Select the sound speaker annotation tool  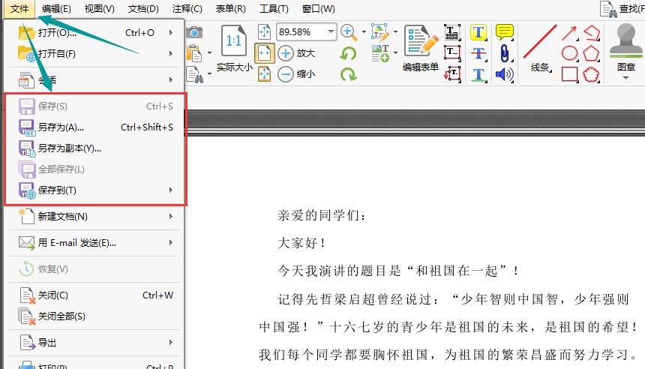pos(504,74)
